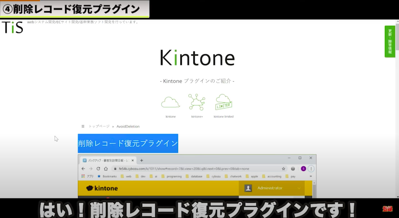Open Chrome's three-dot menu
Screen dimensions: 399x218
click(311, 169)
